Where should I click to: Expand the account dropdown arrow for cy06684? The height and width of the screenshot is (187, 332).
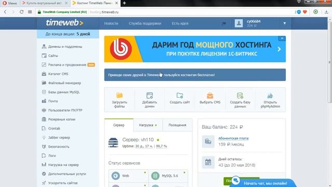[285, 23]
